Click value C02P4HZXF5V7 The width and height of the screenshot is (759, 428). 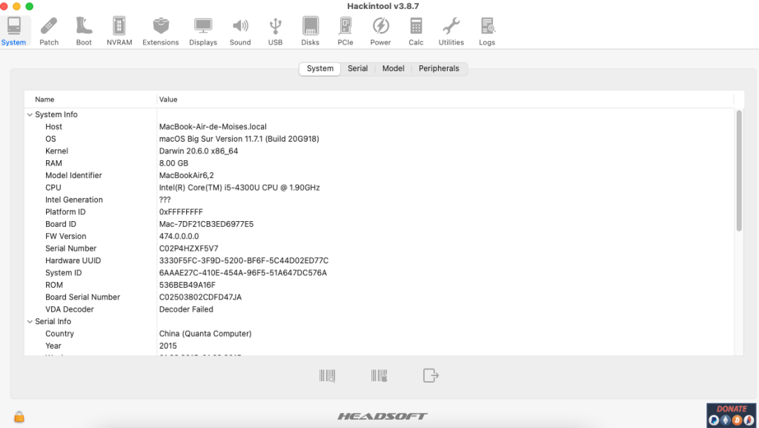(189, 248)
